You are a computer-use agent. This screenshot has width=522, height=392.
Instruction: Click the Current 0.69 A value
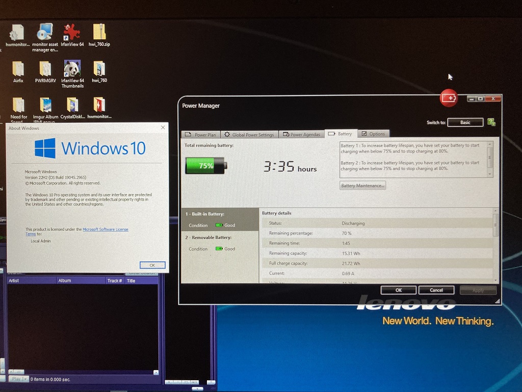pyautogui.click(x=348, y=274)
